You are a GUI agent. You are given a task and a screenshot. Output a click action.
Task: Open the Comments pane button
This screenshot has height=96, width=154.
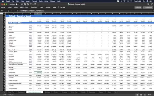(x=148, y=8)
